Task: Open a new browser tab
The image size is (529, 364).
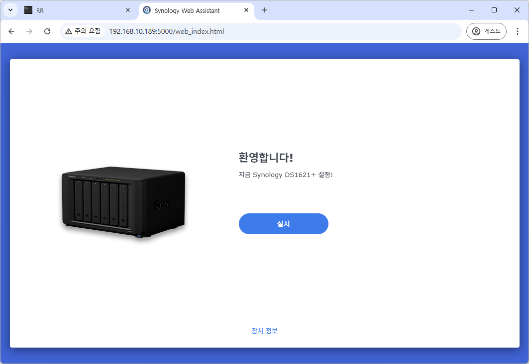Action: click(264, 10)
